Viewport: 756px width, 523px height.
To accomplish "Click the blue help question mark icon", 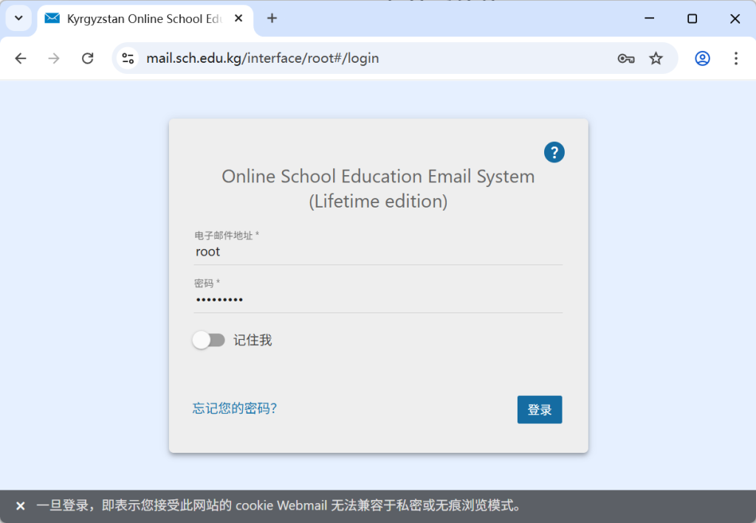I will click(554, 153).
